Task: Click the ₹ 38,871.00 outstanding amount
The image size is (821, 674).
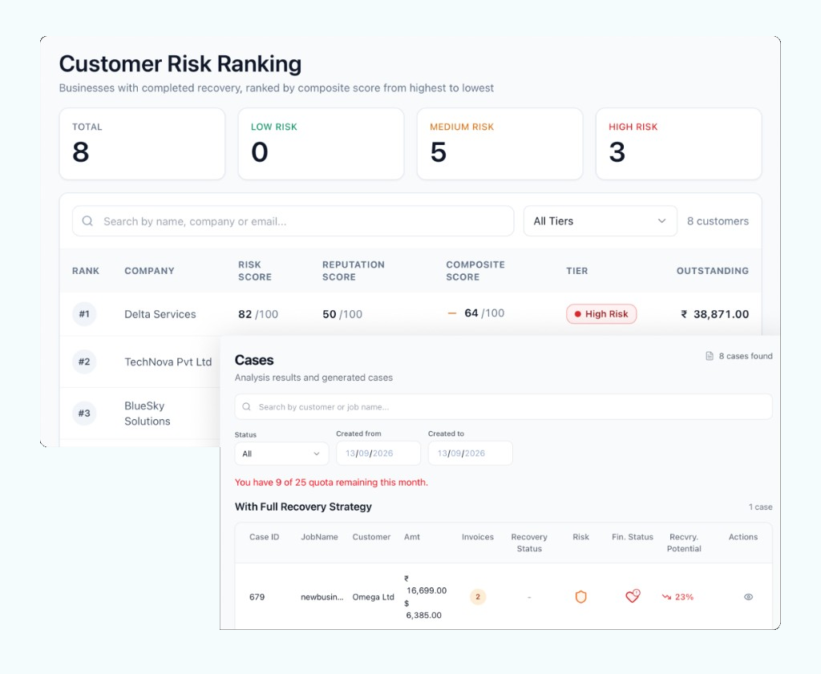Action: click(x=714, y=314)
